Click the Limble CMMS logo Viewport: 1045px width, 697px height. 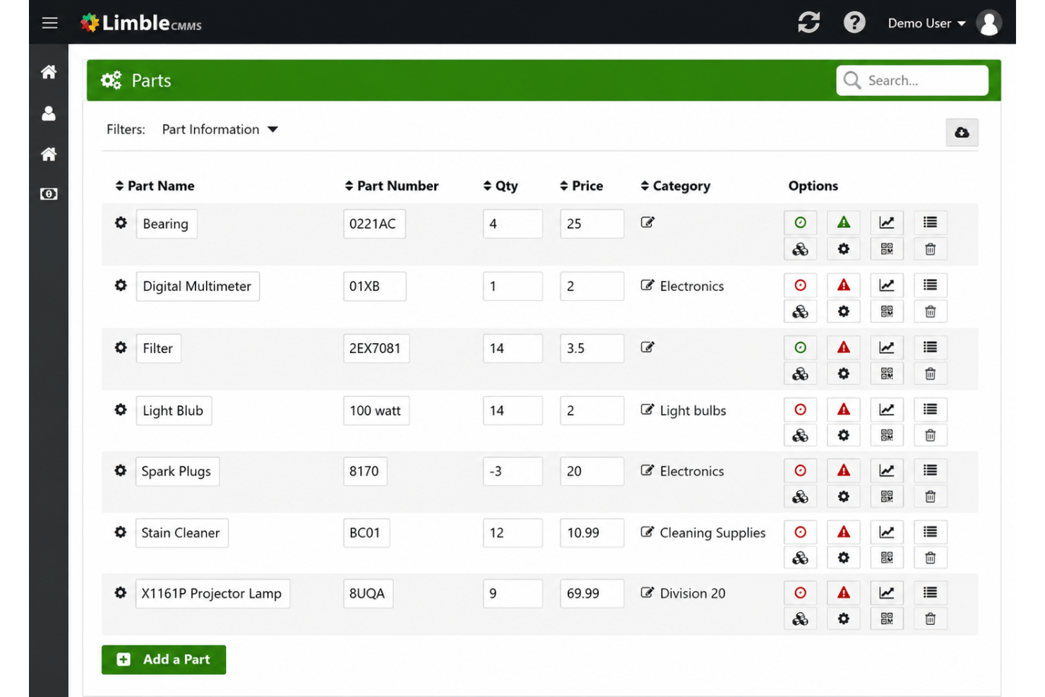pyautogui.click(x=141, y=23)
